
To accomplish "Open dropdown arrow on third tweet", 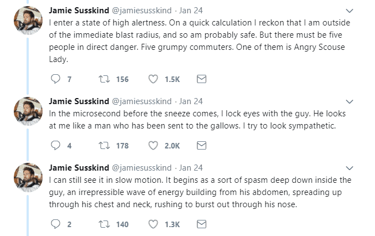I will click(x=349, y=168).
